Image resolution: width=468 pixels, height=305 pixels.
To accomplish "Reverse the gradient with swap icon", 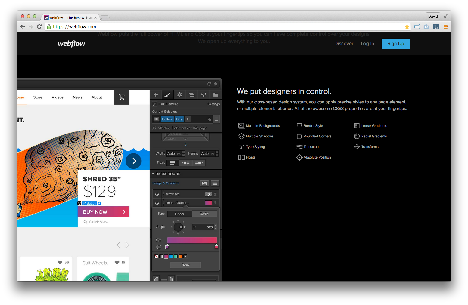I will click(x=158, y=247).
